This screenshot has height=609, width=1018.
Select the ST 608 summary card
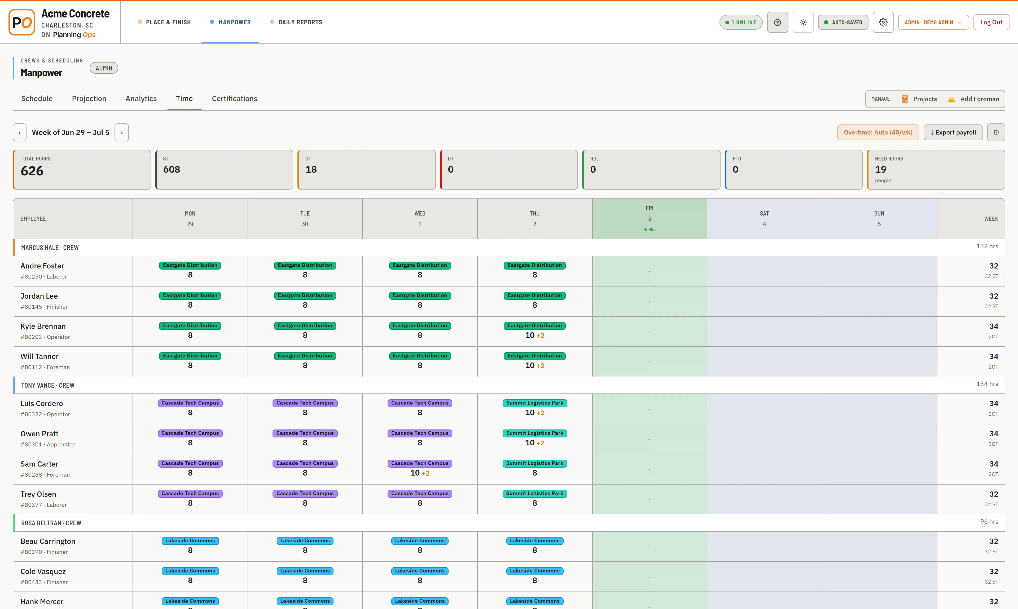coord(224,169)
